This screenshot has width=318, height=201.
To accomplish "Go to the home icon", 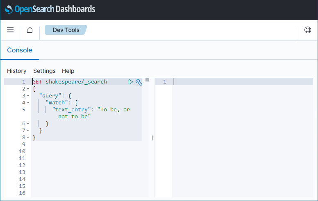I will [30, 30].
